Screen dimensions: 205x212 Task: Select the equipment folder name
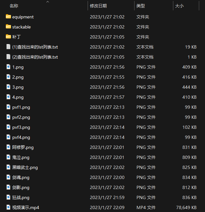pyautogui.click(x=23, y=17)
